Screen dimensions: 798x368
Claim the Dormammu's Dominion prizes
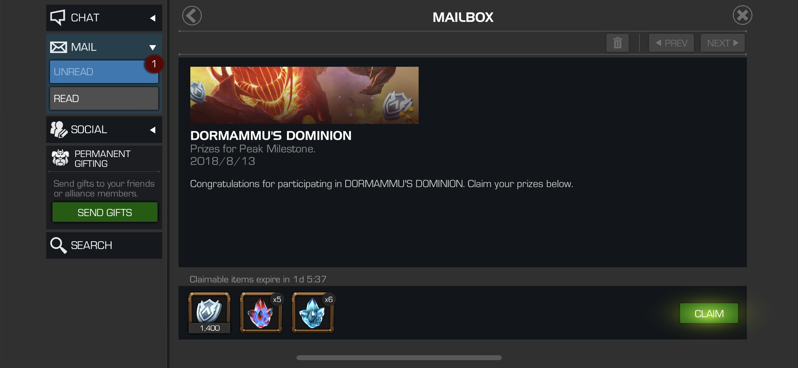click(x=709, y=313)
